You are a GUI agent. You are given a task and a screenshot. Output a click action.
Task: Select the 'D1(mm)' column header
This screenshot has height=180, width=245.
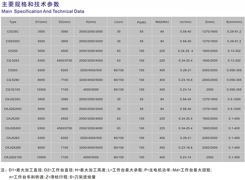coord(41,22)
